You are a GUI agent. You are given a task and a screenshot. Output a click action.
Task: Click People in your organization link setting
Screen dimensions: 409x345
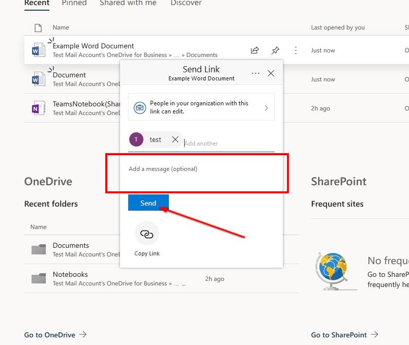pyautogui.click(x=201, y=107)
